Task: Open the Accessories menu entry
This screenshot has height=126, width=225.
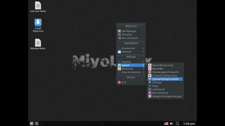Action: [x=131, y=48]
